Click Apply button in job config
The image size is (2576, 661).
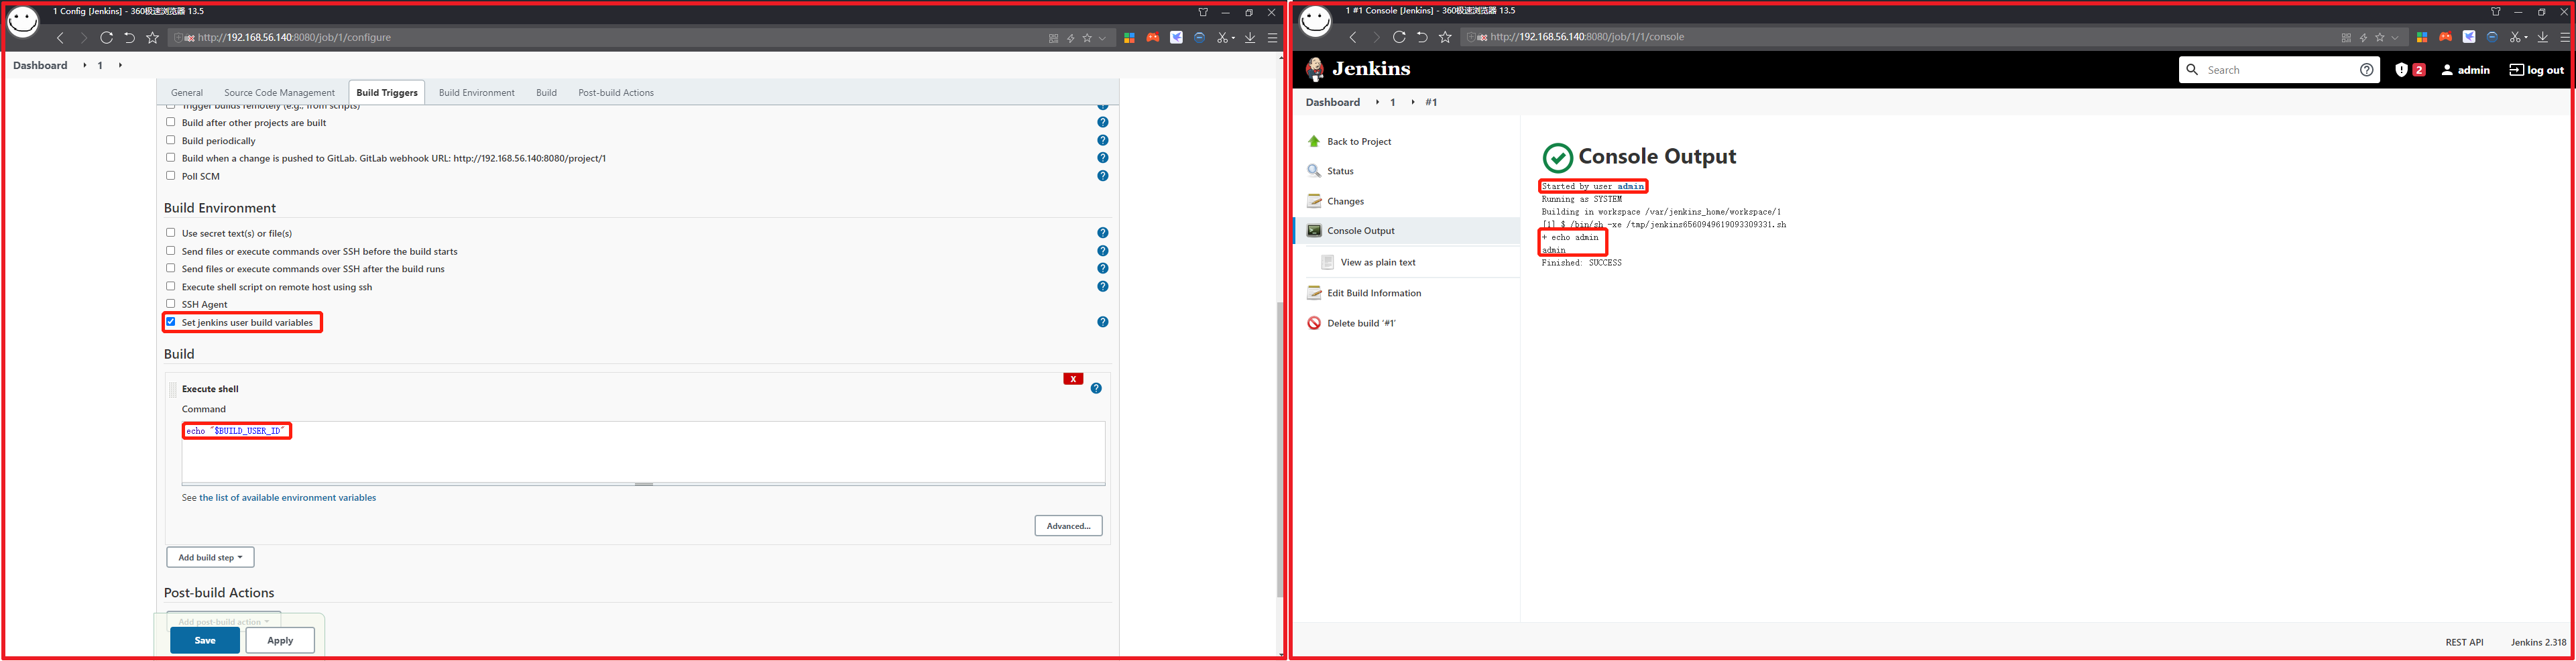coord(280,640)
